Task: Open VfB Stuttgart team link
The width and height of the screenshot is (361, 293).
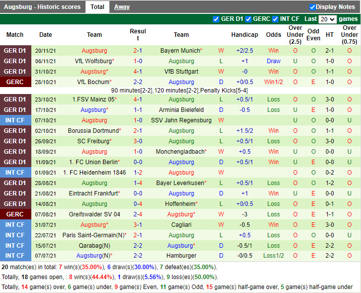Action: coord(181,72)
